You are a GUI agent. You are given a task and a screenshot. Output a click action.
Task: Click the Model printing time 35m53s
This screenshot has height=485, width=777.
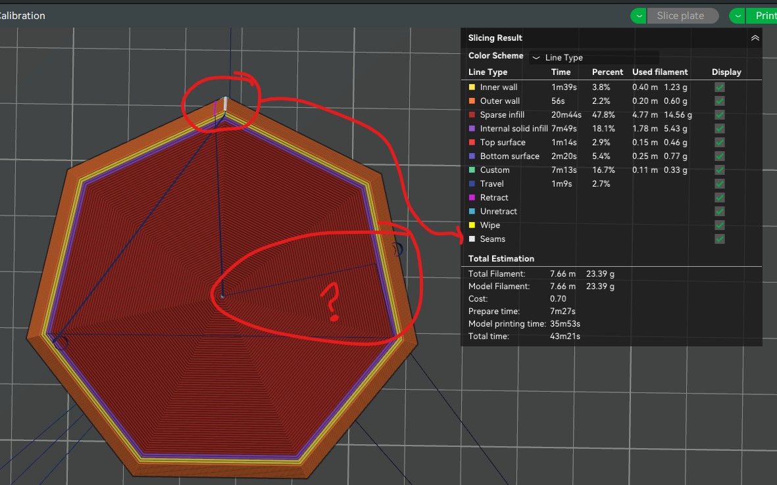point(565,324)
